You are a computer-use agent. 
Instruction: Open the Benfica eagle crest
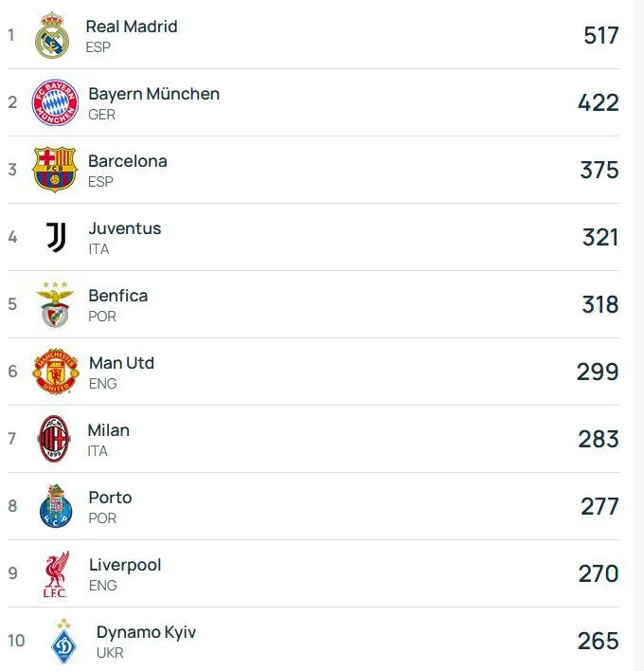click(55, 304)
